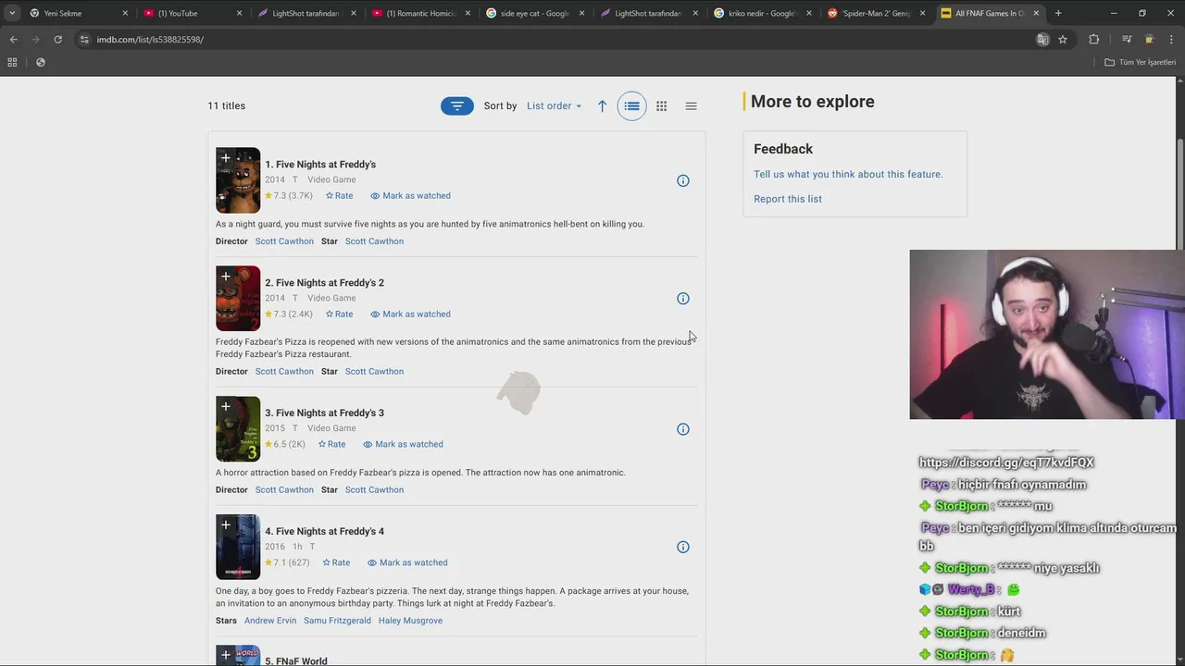The image size is (1185, 666).
Task: Mark Five Nights at Freddy's 4 as watched
Action: (407, 562)
